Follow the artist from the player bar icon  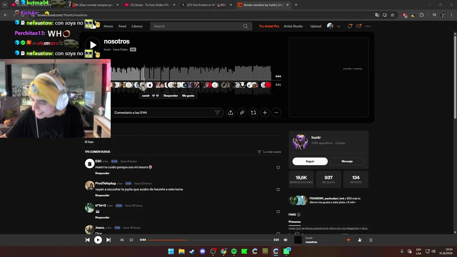point(360,240)
